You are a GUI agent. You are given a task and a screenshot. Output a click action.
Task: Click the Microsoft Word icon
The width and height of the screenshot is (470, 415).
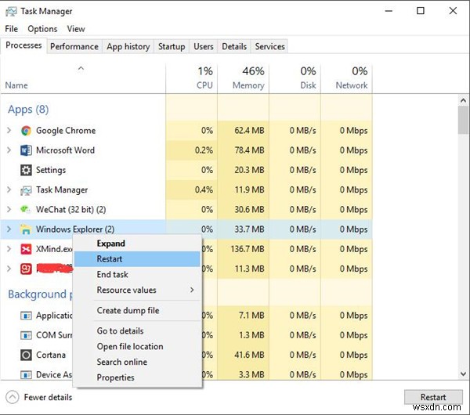[x=26, y=150]
